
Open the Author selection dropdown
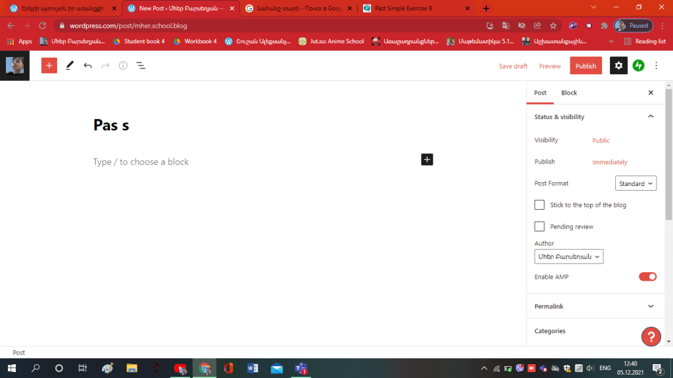point(568,256)
